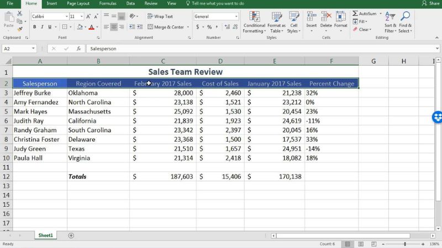This screenshot has width=442, height=248.
Task: Click the Format Painter brush icon
Action: click(20, 28)
